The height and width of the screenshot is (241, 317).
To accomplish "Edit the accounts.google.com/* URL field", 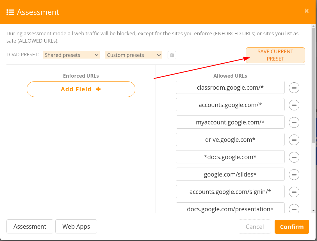I will click(x=230, y=105).
